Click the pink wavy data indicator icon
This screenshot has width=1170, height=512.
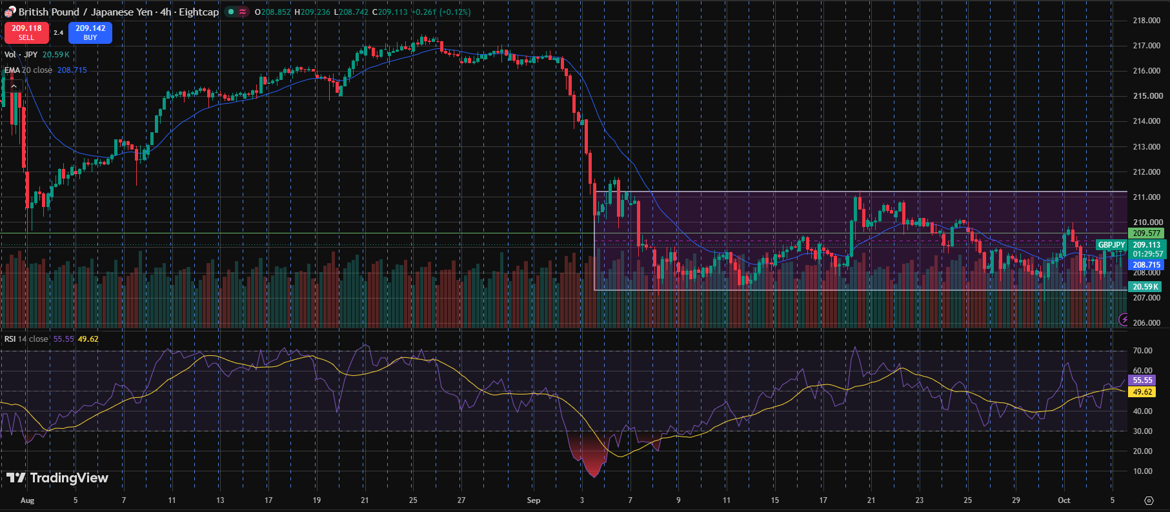[243, 12]
